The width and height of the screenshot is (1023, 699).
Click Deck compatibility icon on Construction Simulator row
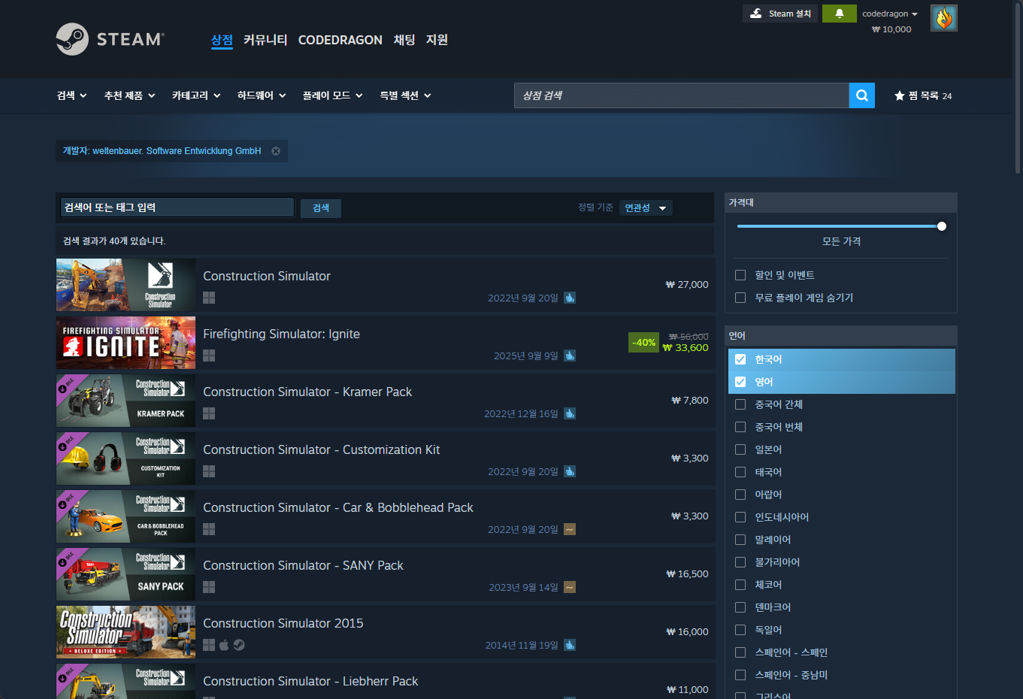[x=570, y=298]
